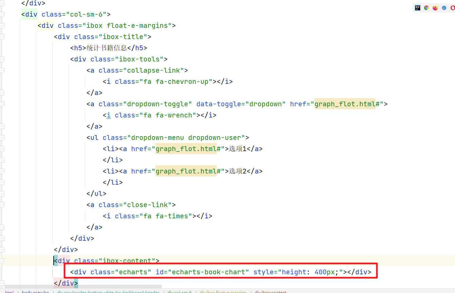Select the body.gray-bg breadcrumb
Viewport: 455px width, 293px height.
35,292
